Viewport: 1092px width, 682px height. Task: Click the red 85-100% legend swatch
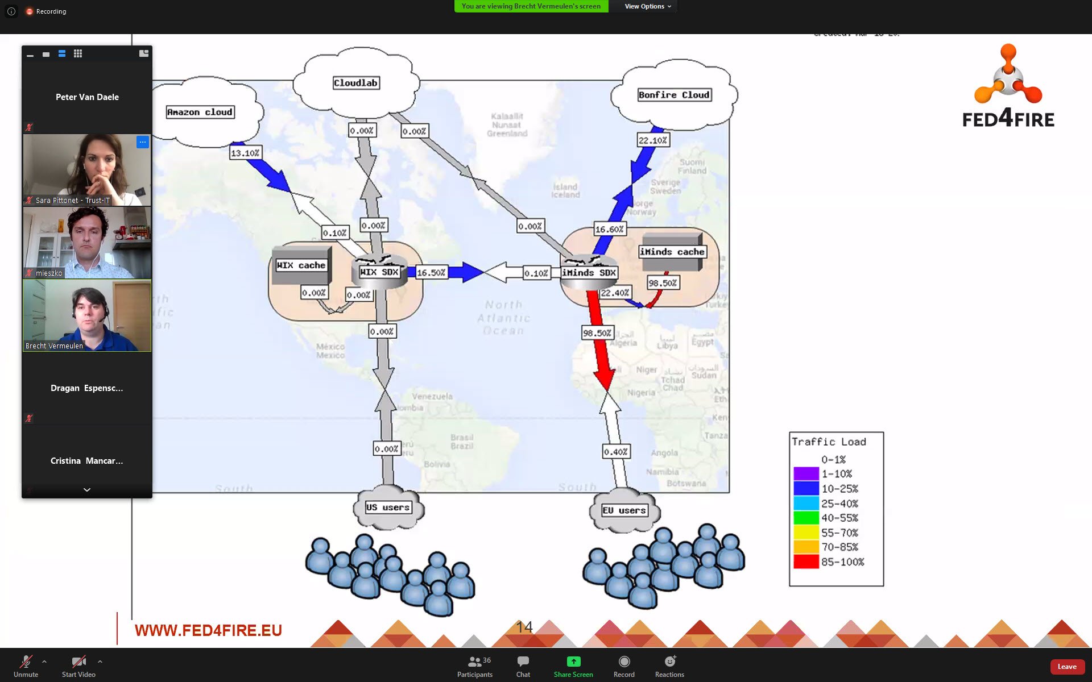(806, 562)
